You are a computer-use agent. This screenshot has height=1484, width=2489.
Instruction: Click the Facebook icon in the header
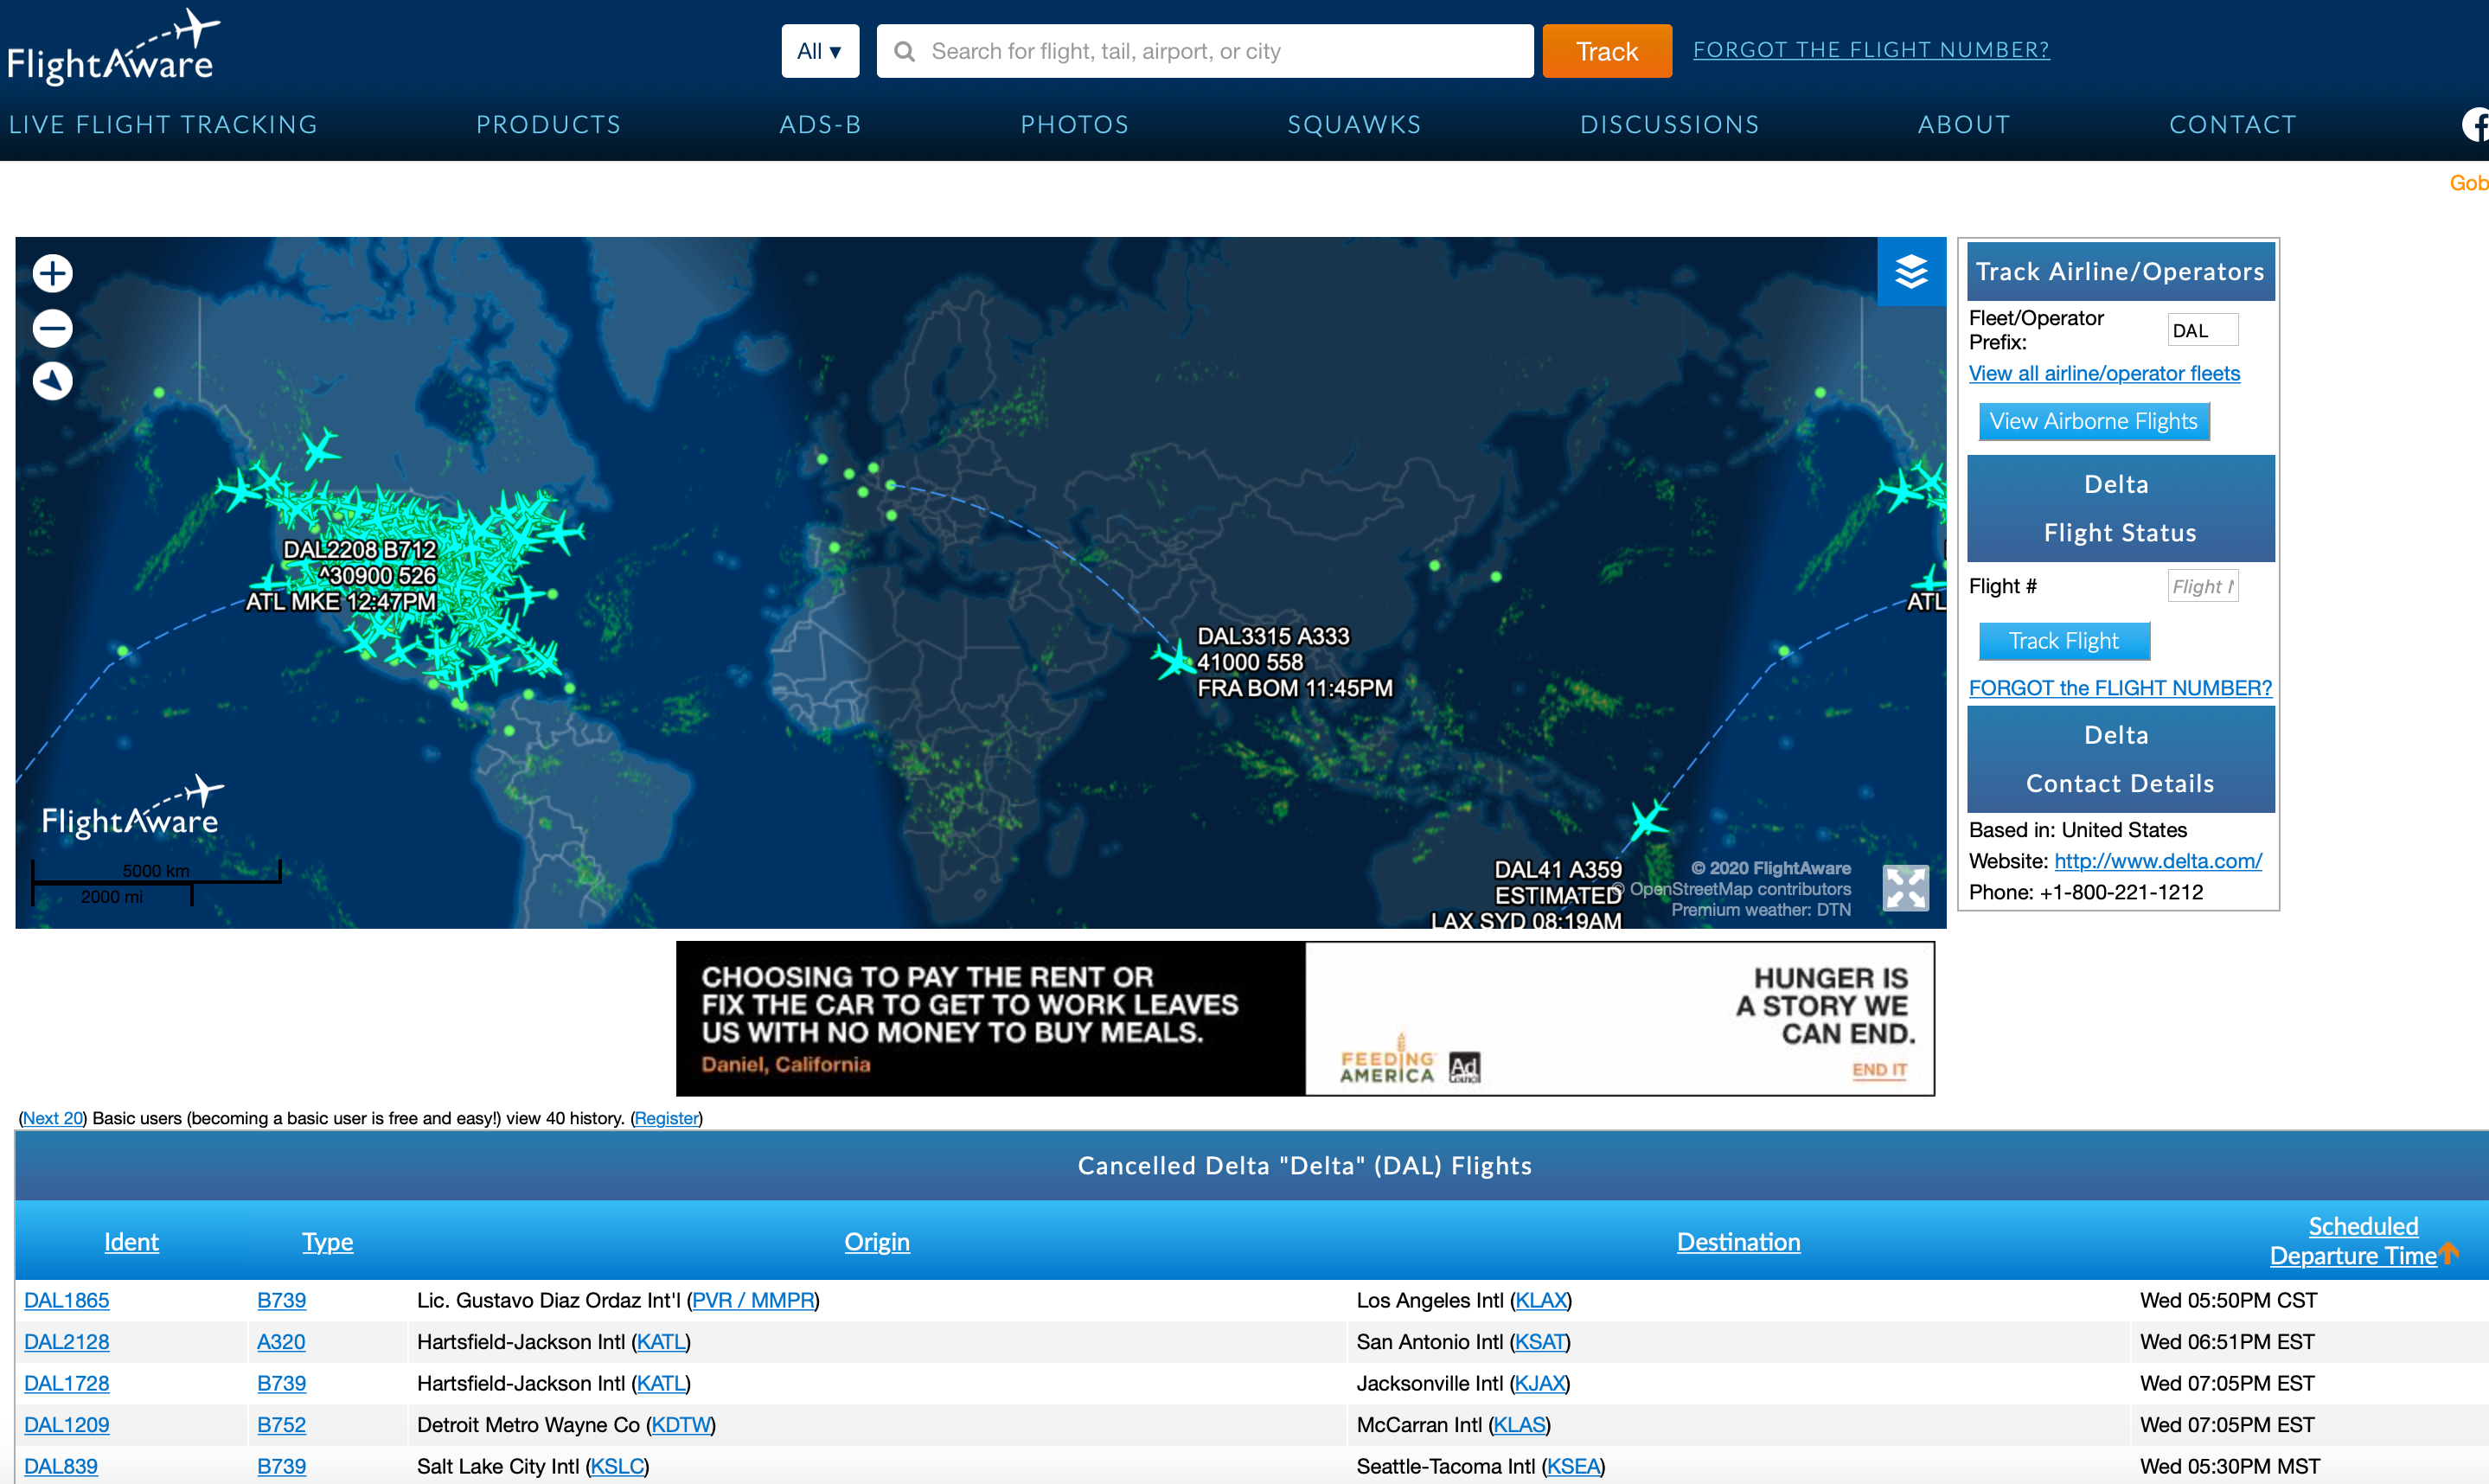2477,124
